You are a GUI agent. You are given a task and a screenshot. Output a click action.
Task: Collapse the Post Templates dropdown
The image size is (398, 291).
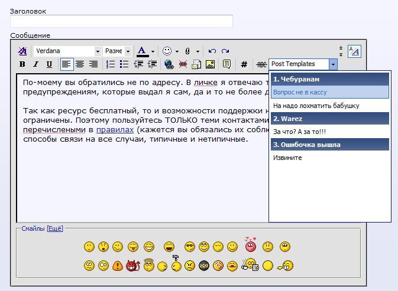[x=333, y=64]
